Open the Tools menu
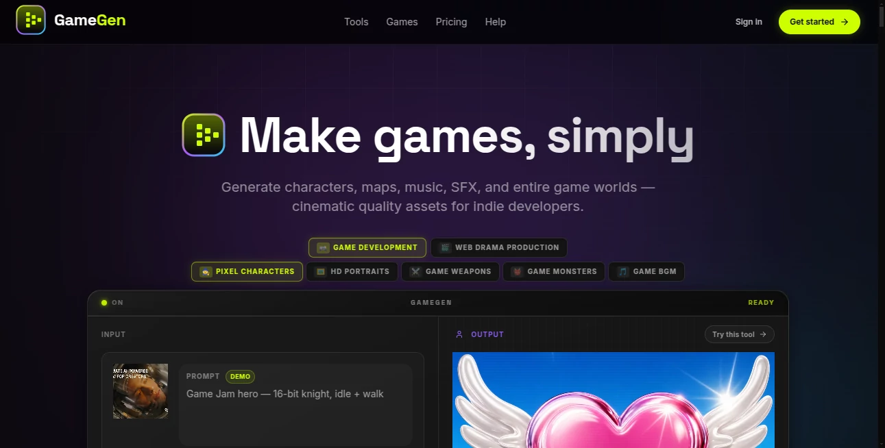 (356, 22)
